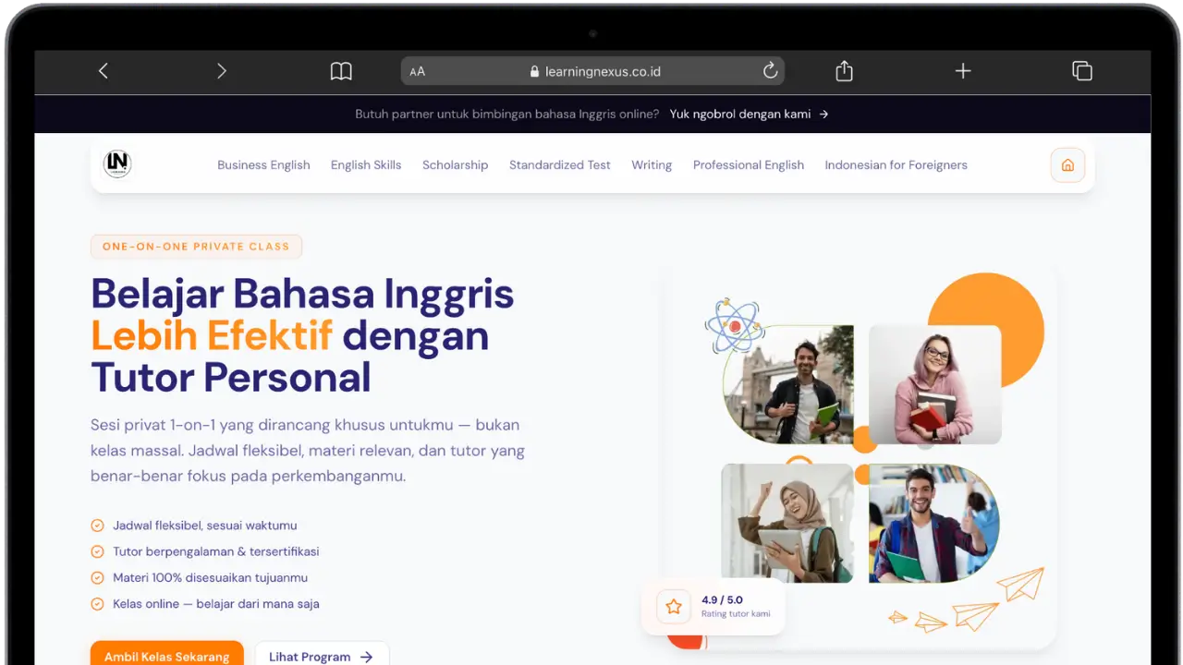Screen dimensions: 1183x665
Task: Click the 'Rating tutor kami' label
Action: pyautogui.click(x=736, y=614)
